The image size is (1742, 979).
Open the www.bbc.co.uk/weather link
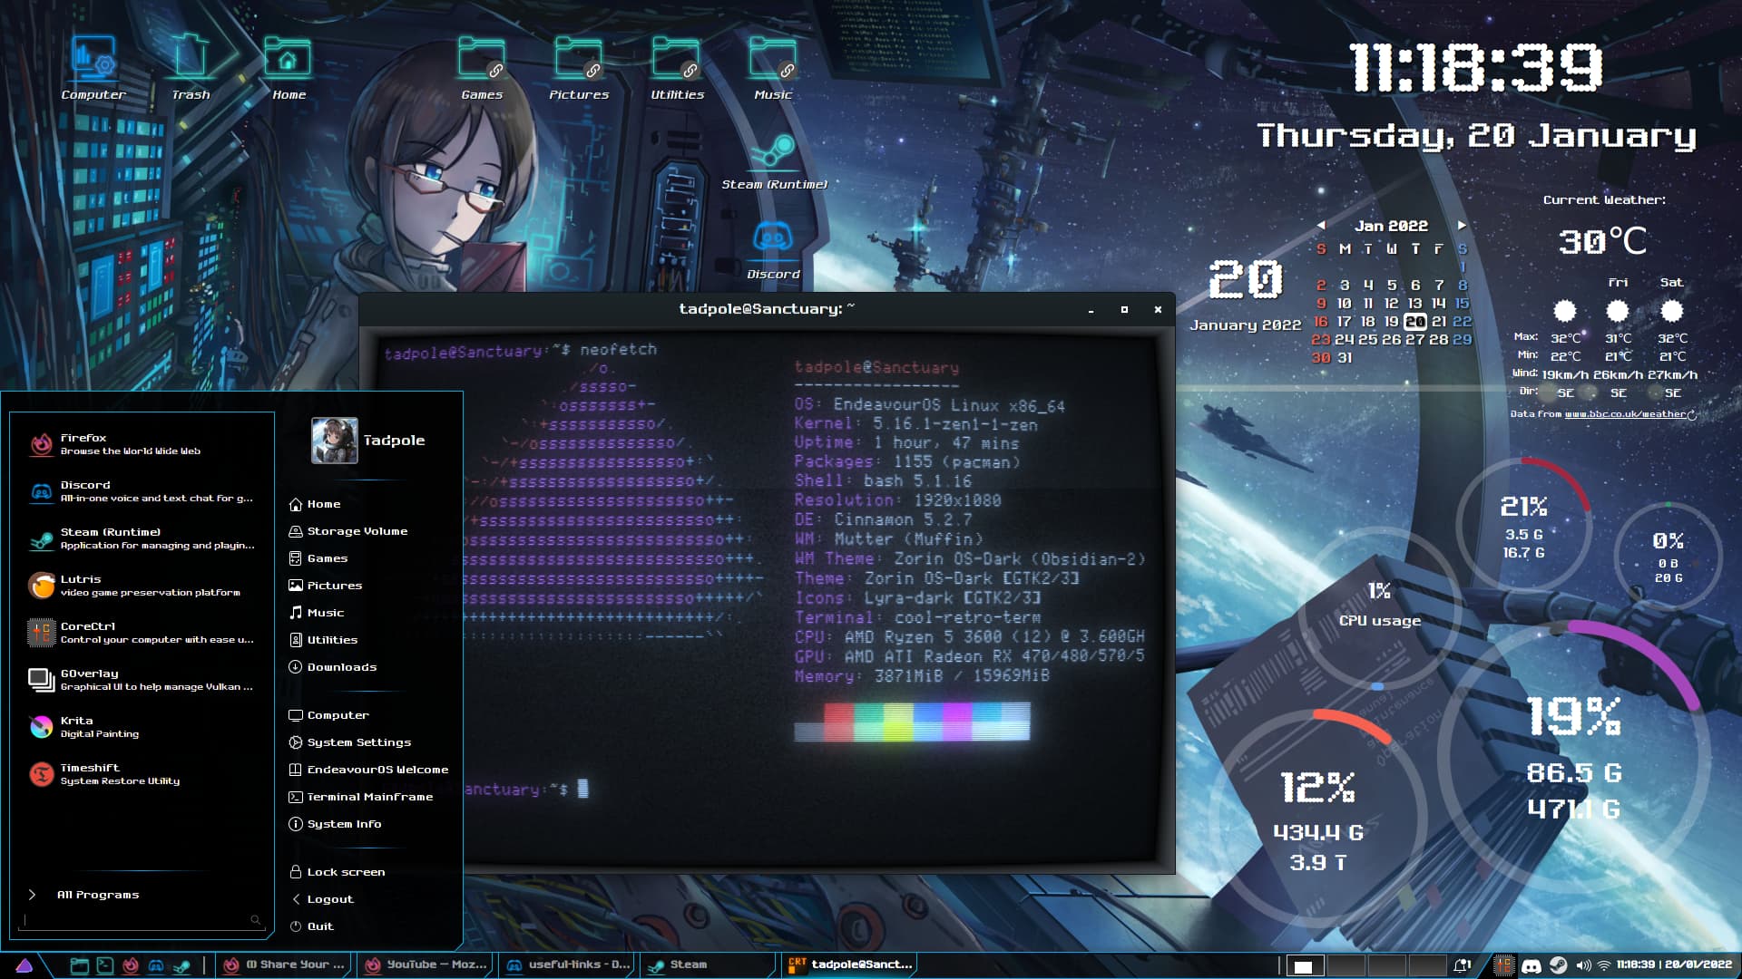click(1624, 414)
